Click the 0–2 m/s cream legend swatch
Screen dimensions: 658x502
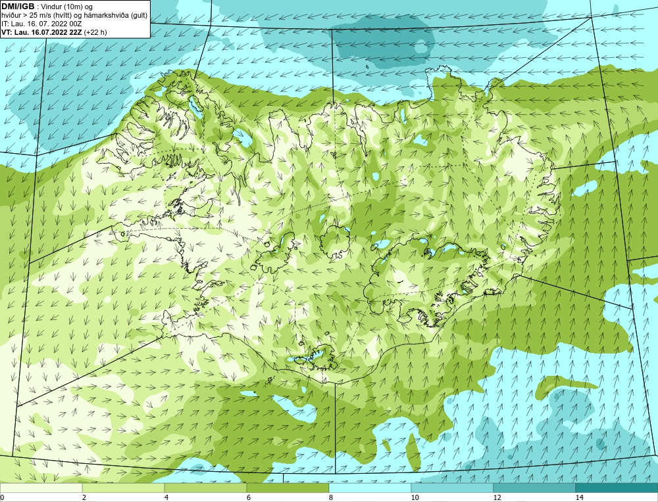pyautogui.click(x=41, y=488)
